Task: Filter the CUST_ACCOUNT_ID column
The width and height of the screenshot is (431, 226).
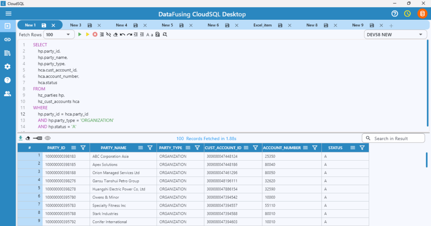Action: click(x=255, y=148)
